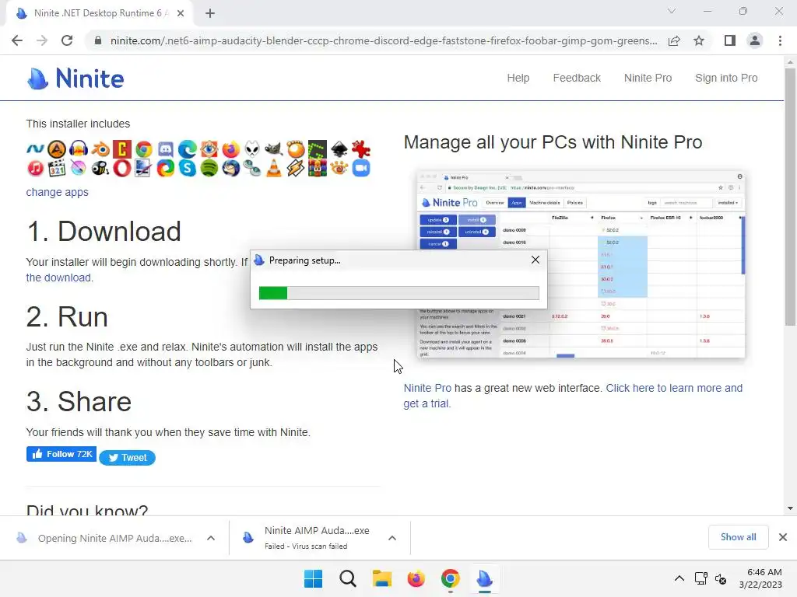The image size is (797, 597).
Task: Click the AIMP app icon
Action: pyautogui.click(x=57, y=149)
